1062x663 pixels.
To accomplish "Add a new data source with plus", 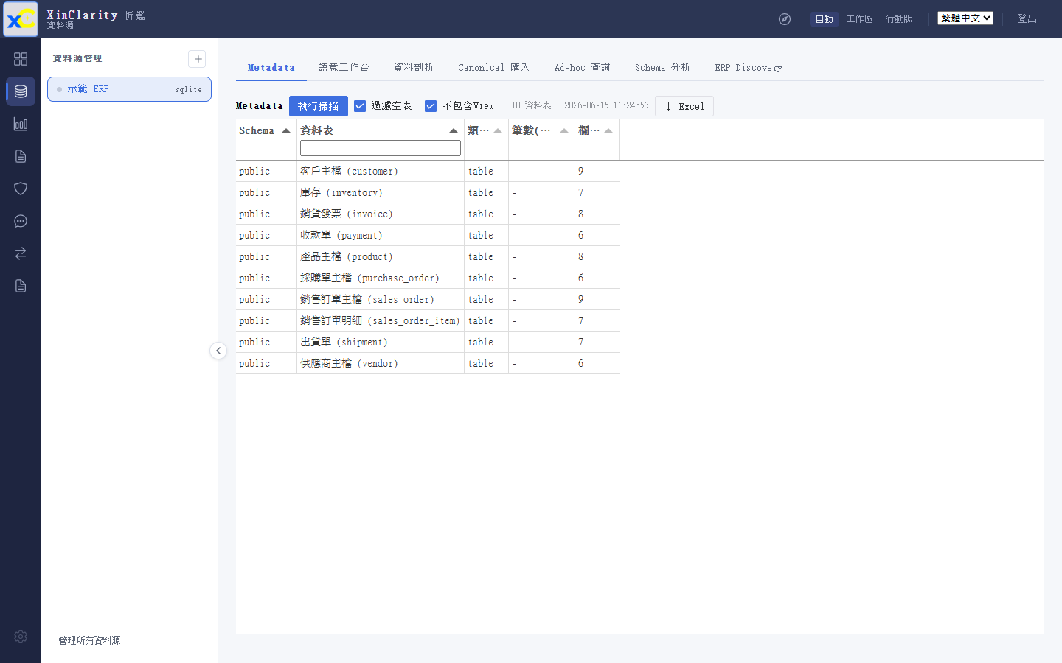I will pyautogui.click(x=197, y=59).
